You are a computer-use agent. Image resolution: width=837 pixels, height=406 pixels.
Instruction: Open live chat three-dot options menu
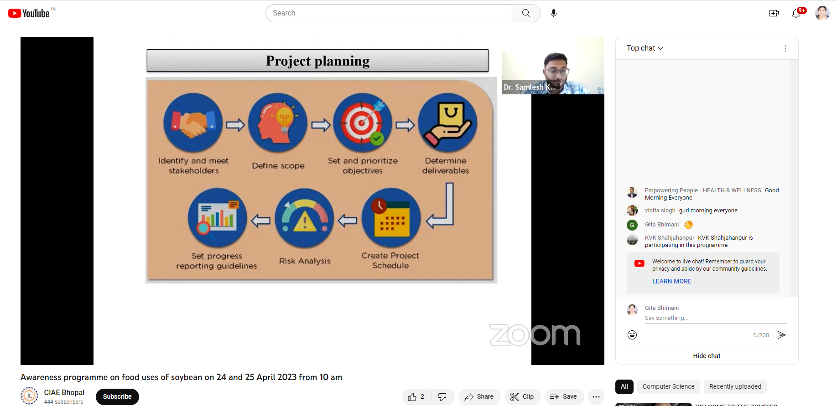coord(785,48)
